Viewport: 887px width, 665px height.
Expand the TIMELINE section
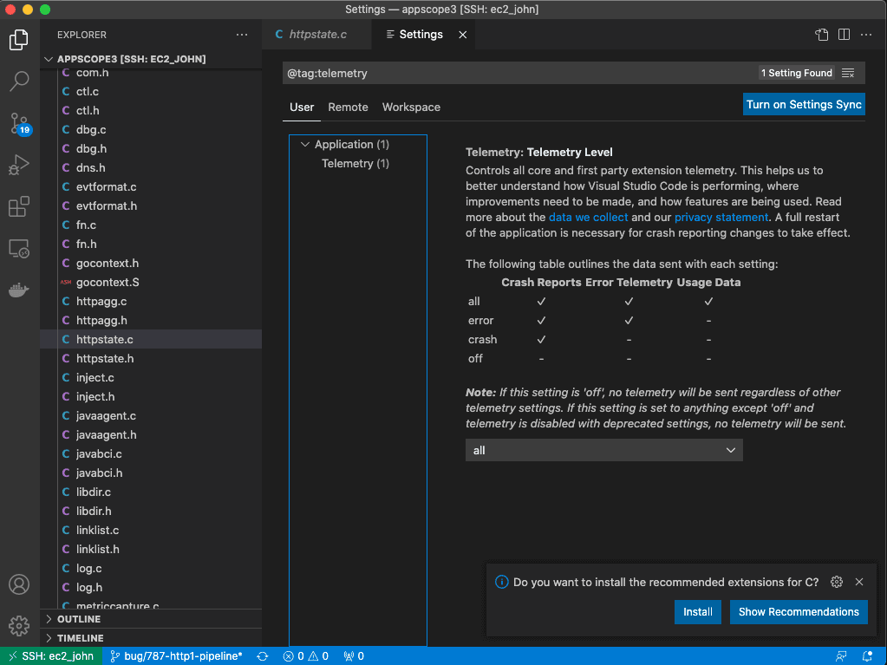(x=80, y=638)
